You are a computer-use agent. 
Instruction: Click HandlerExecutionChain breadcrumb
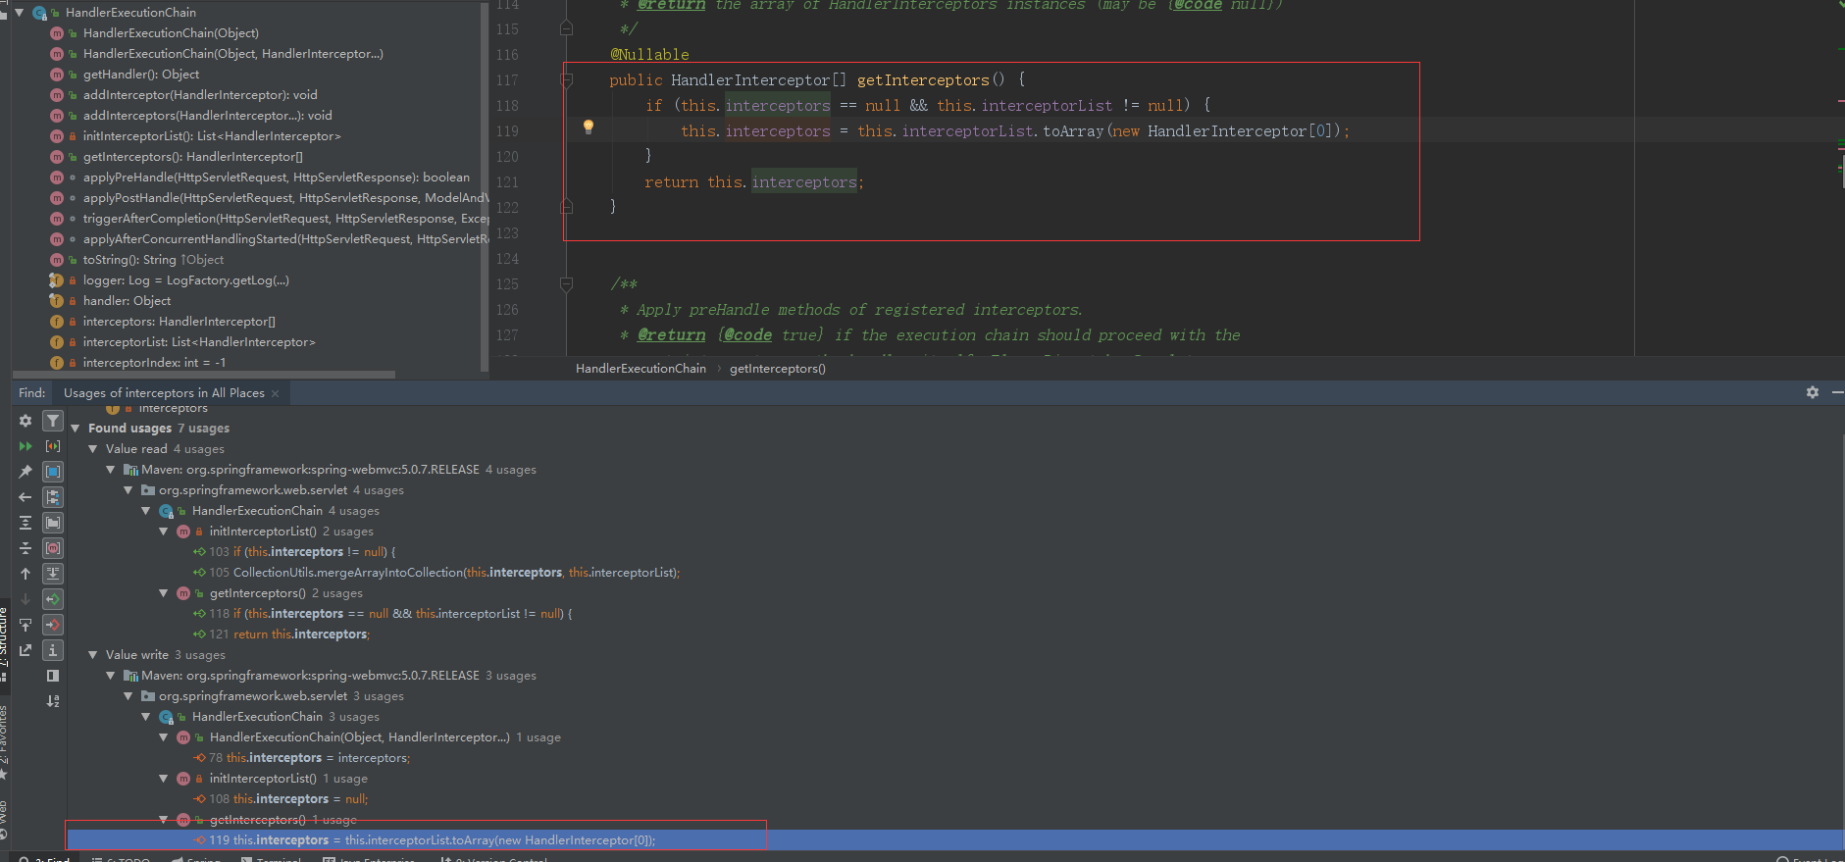(641, 369)
